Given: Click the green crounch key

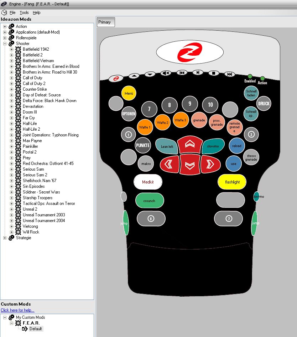Looking at the screenshot, I should coord(150,201).
